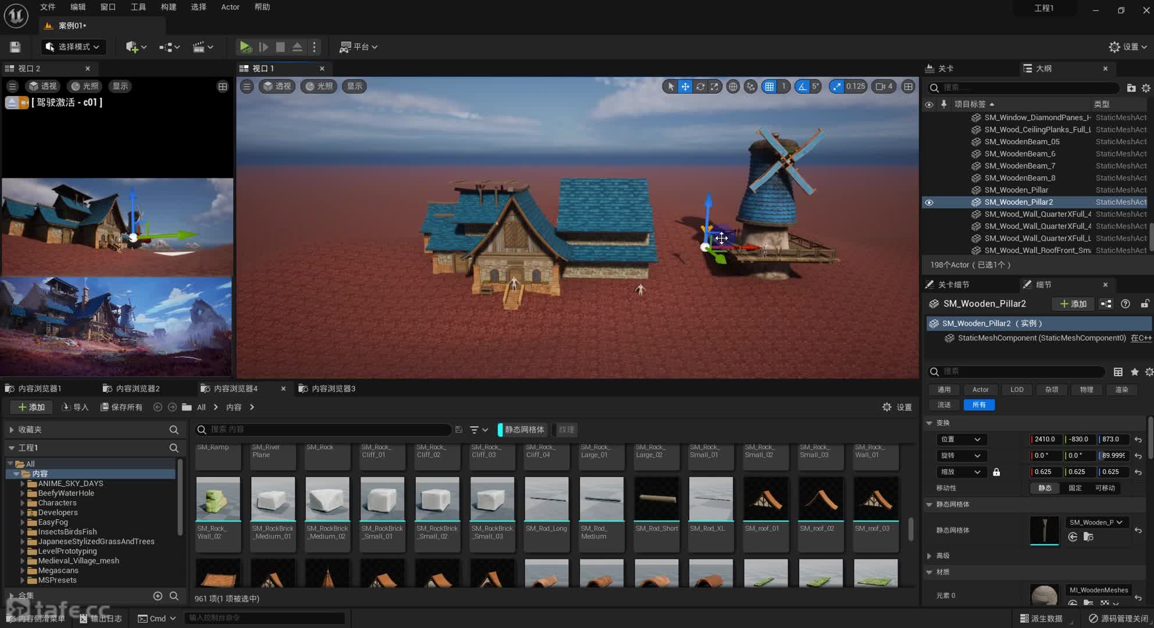
Task: Click the Stop simulation button
Action: tap(280, 47)
